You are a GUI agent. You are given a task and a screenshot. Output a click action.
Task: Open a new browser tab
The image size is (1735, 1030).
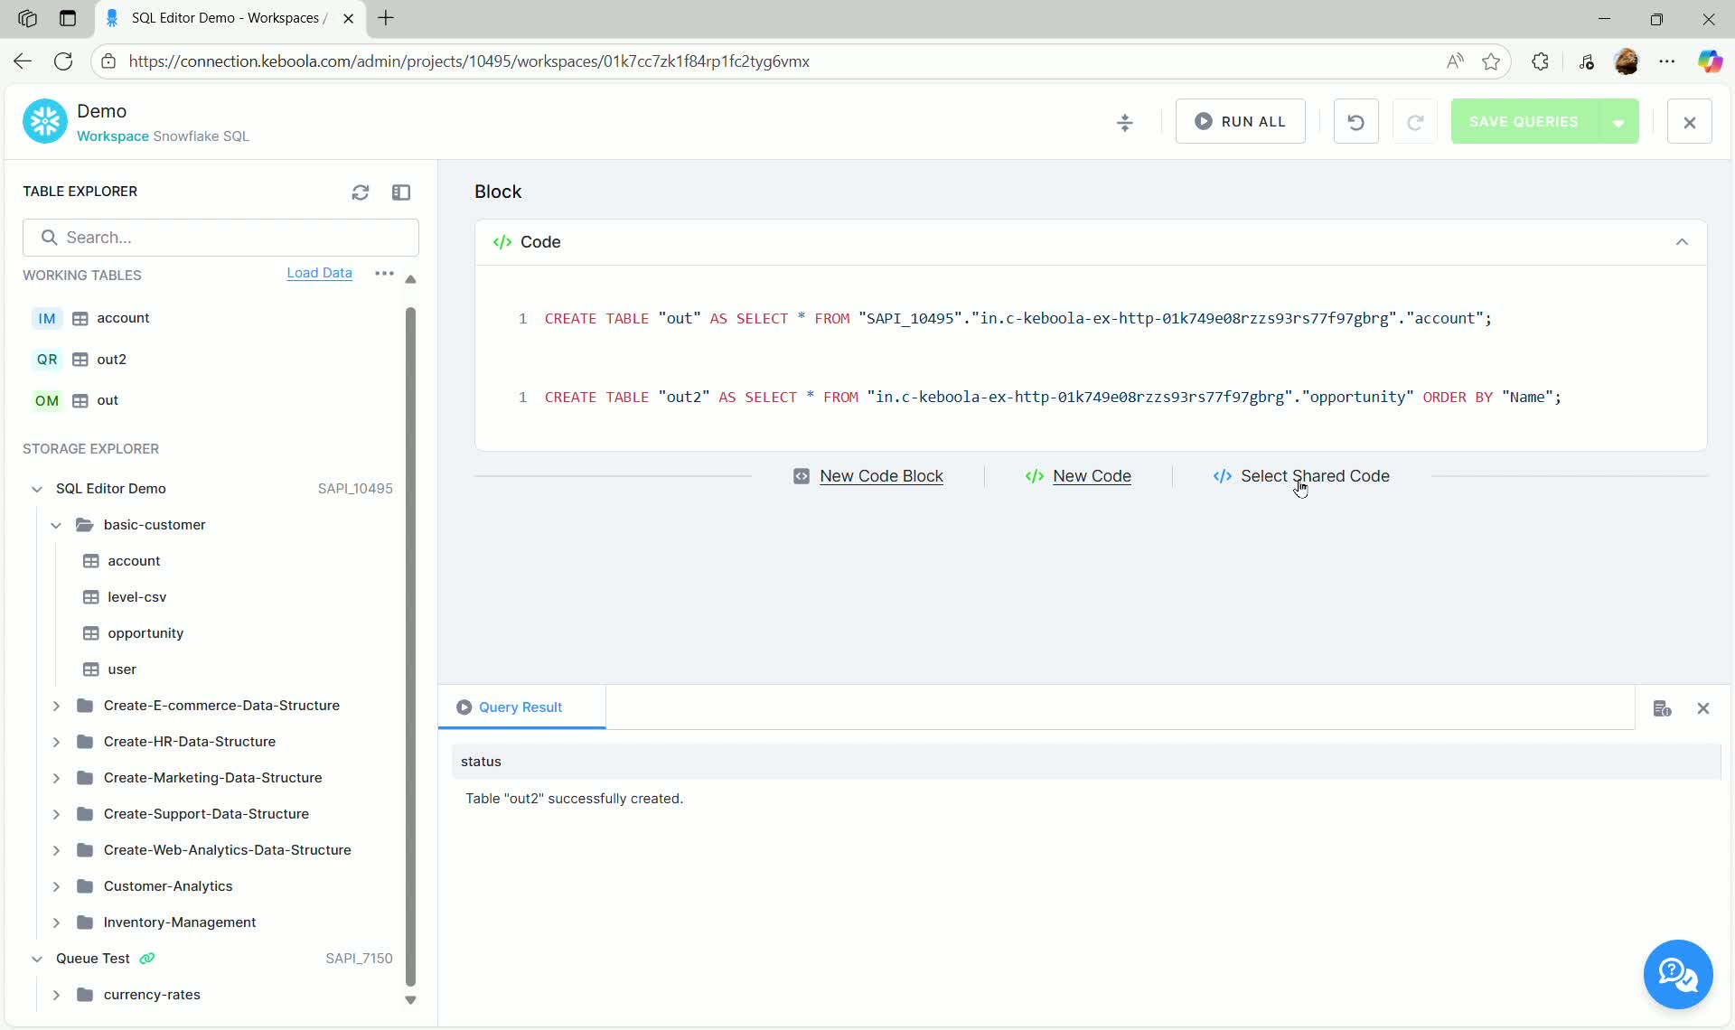click(386, 18)
